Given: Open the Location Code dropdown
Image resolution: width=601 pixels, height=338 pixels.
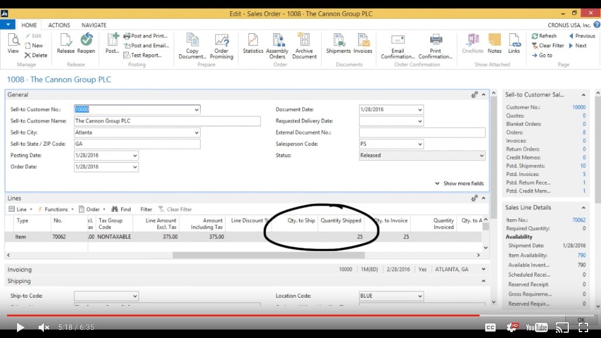Looking at the screenshot, I should tap(420, 296).
